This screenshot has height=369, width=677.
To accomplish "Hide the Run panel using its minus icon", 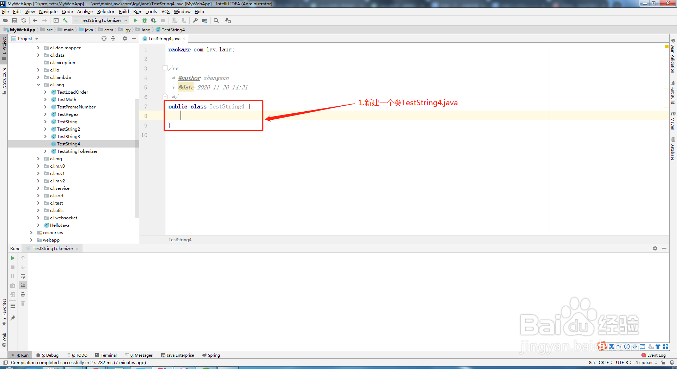I will 664,248.
